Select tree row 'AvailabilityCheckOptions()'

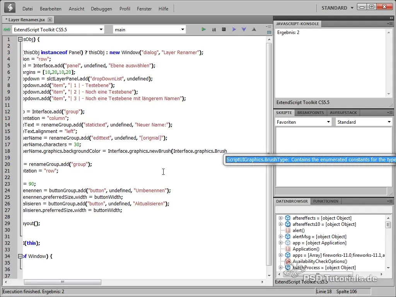(320, 261)
